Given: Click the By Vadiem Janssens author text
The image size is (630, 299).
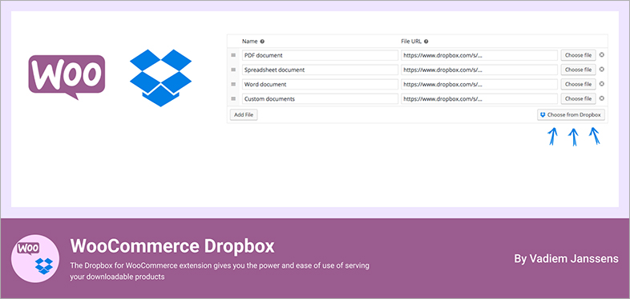Looking at the screenshot, I should [567, 258].
